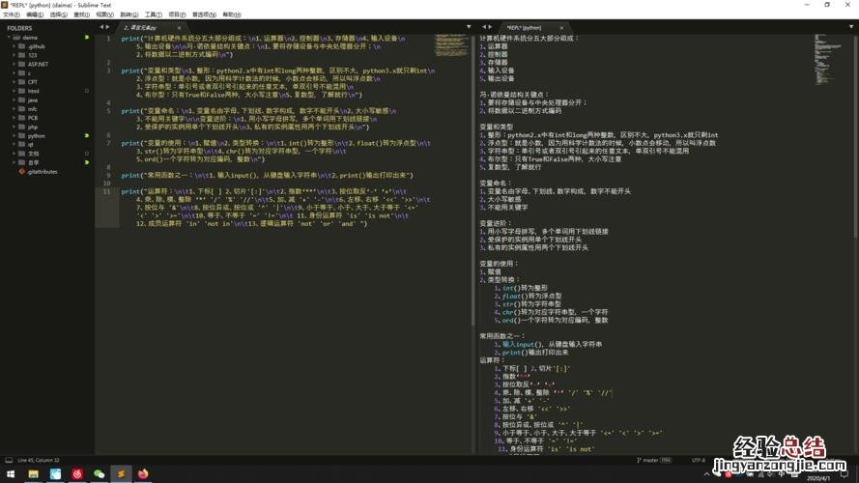Collapse the daima root folder
The image size is (859, 483).
8,38
